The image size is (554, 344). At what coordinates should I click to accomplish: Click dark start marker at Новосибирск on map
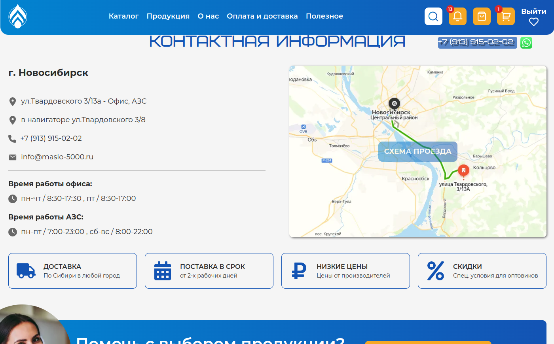click(x=394, y=104)
